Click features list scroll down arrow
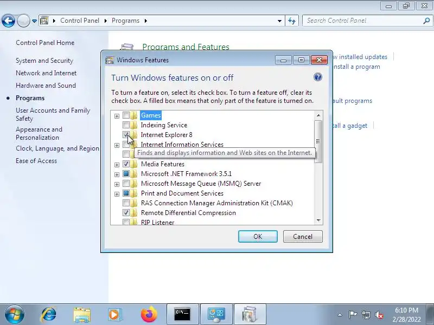434x325 pixels. pyautogui.click(x=318, y=220)
